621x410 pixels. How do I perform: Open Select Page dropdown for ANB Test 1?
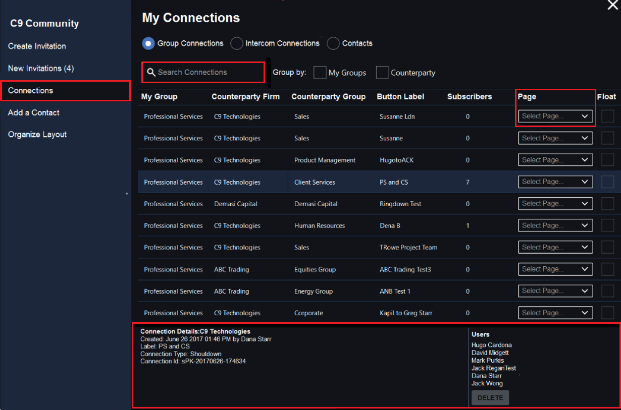point(555,291)
